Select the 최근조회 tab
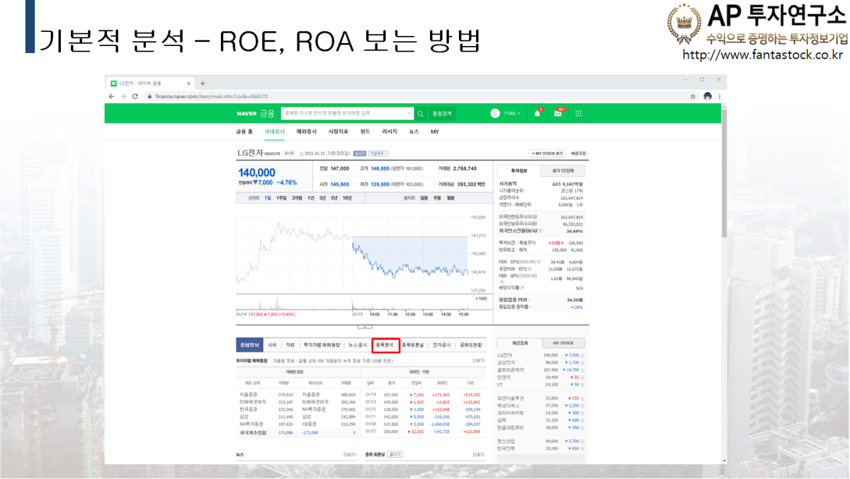 520,342
